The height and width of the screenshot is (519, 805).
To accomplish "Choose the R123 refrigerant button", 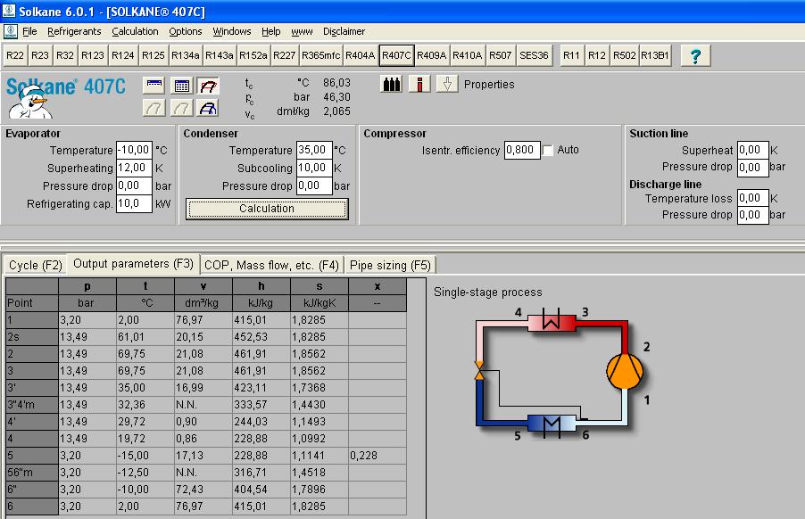I will click(x=93, y=55).
